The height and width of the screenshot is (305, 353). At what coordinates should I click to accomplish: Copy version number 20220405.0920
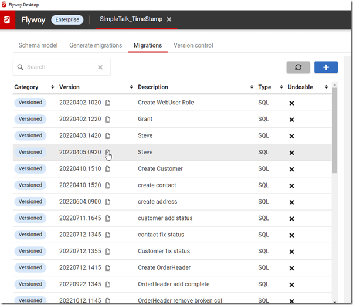point(108,152)
